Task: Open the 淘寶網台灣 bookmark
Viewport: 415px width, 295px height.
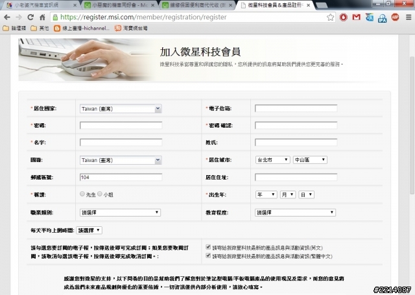Action: click(131, 28)
